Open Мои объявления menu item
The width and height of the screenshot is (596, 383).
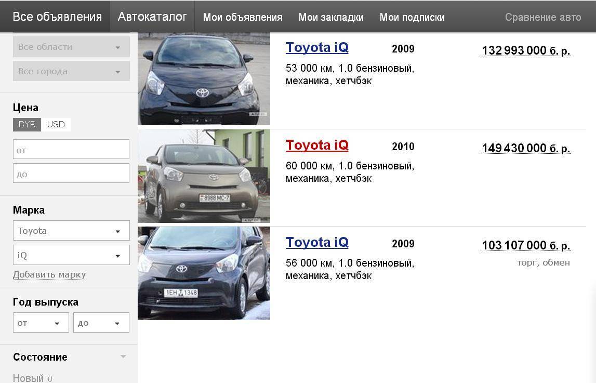243,17
